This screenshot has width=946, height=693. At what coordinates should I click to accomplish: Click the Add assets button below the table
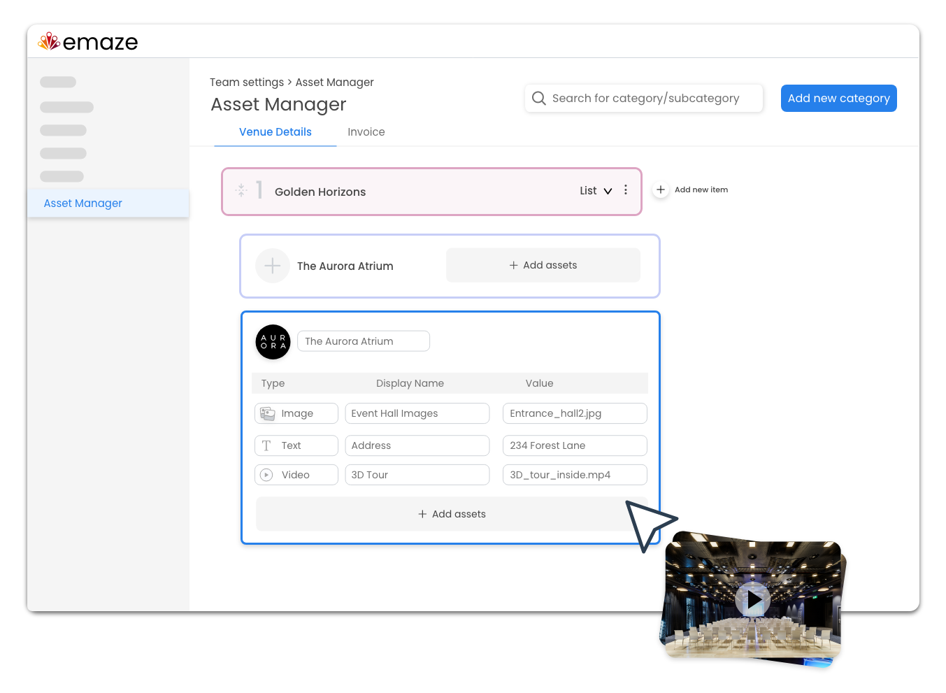click(451, 514)
